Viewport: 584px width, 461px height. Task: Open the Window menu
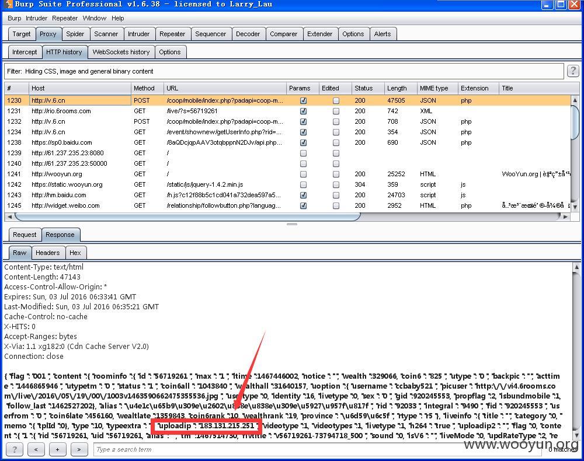(x=94, y=18)
